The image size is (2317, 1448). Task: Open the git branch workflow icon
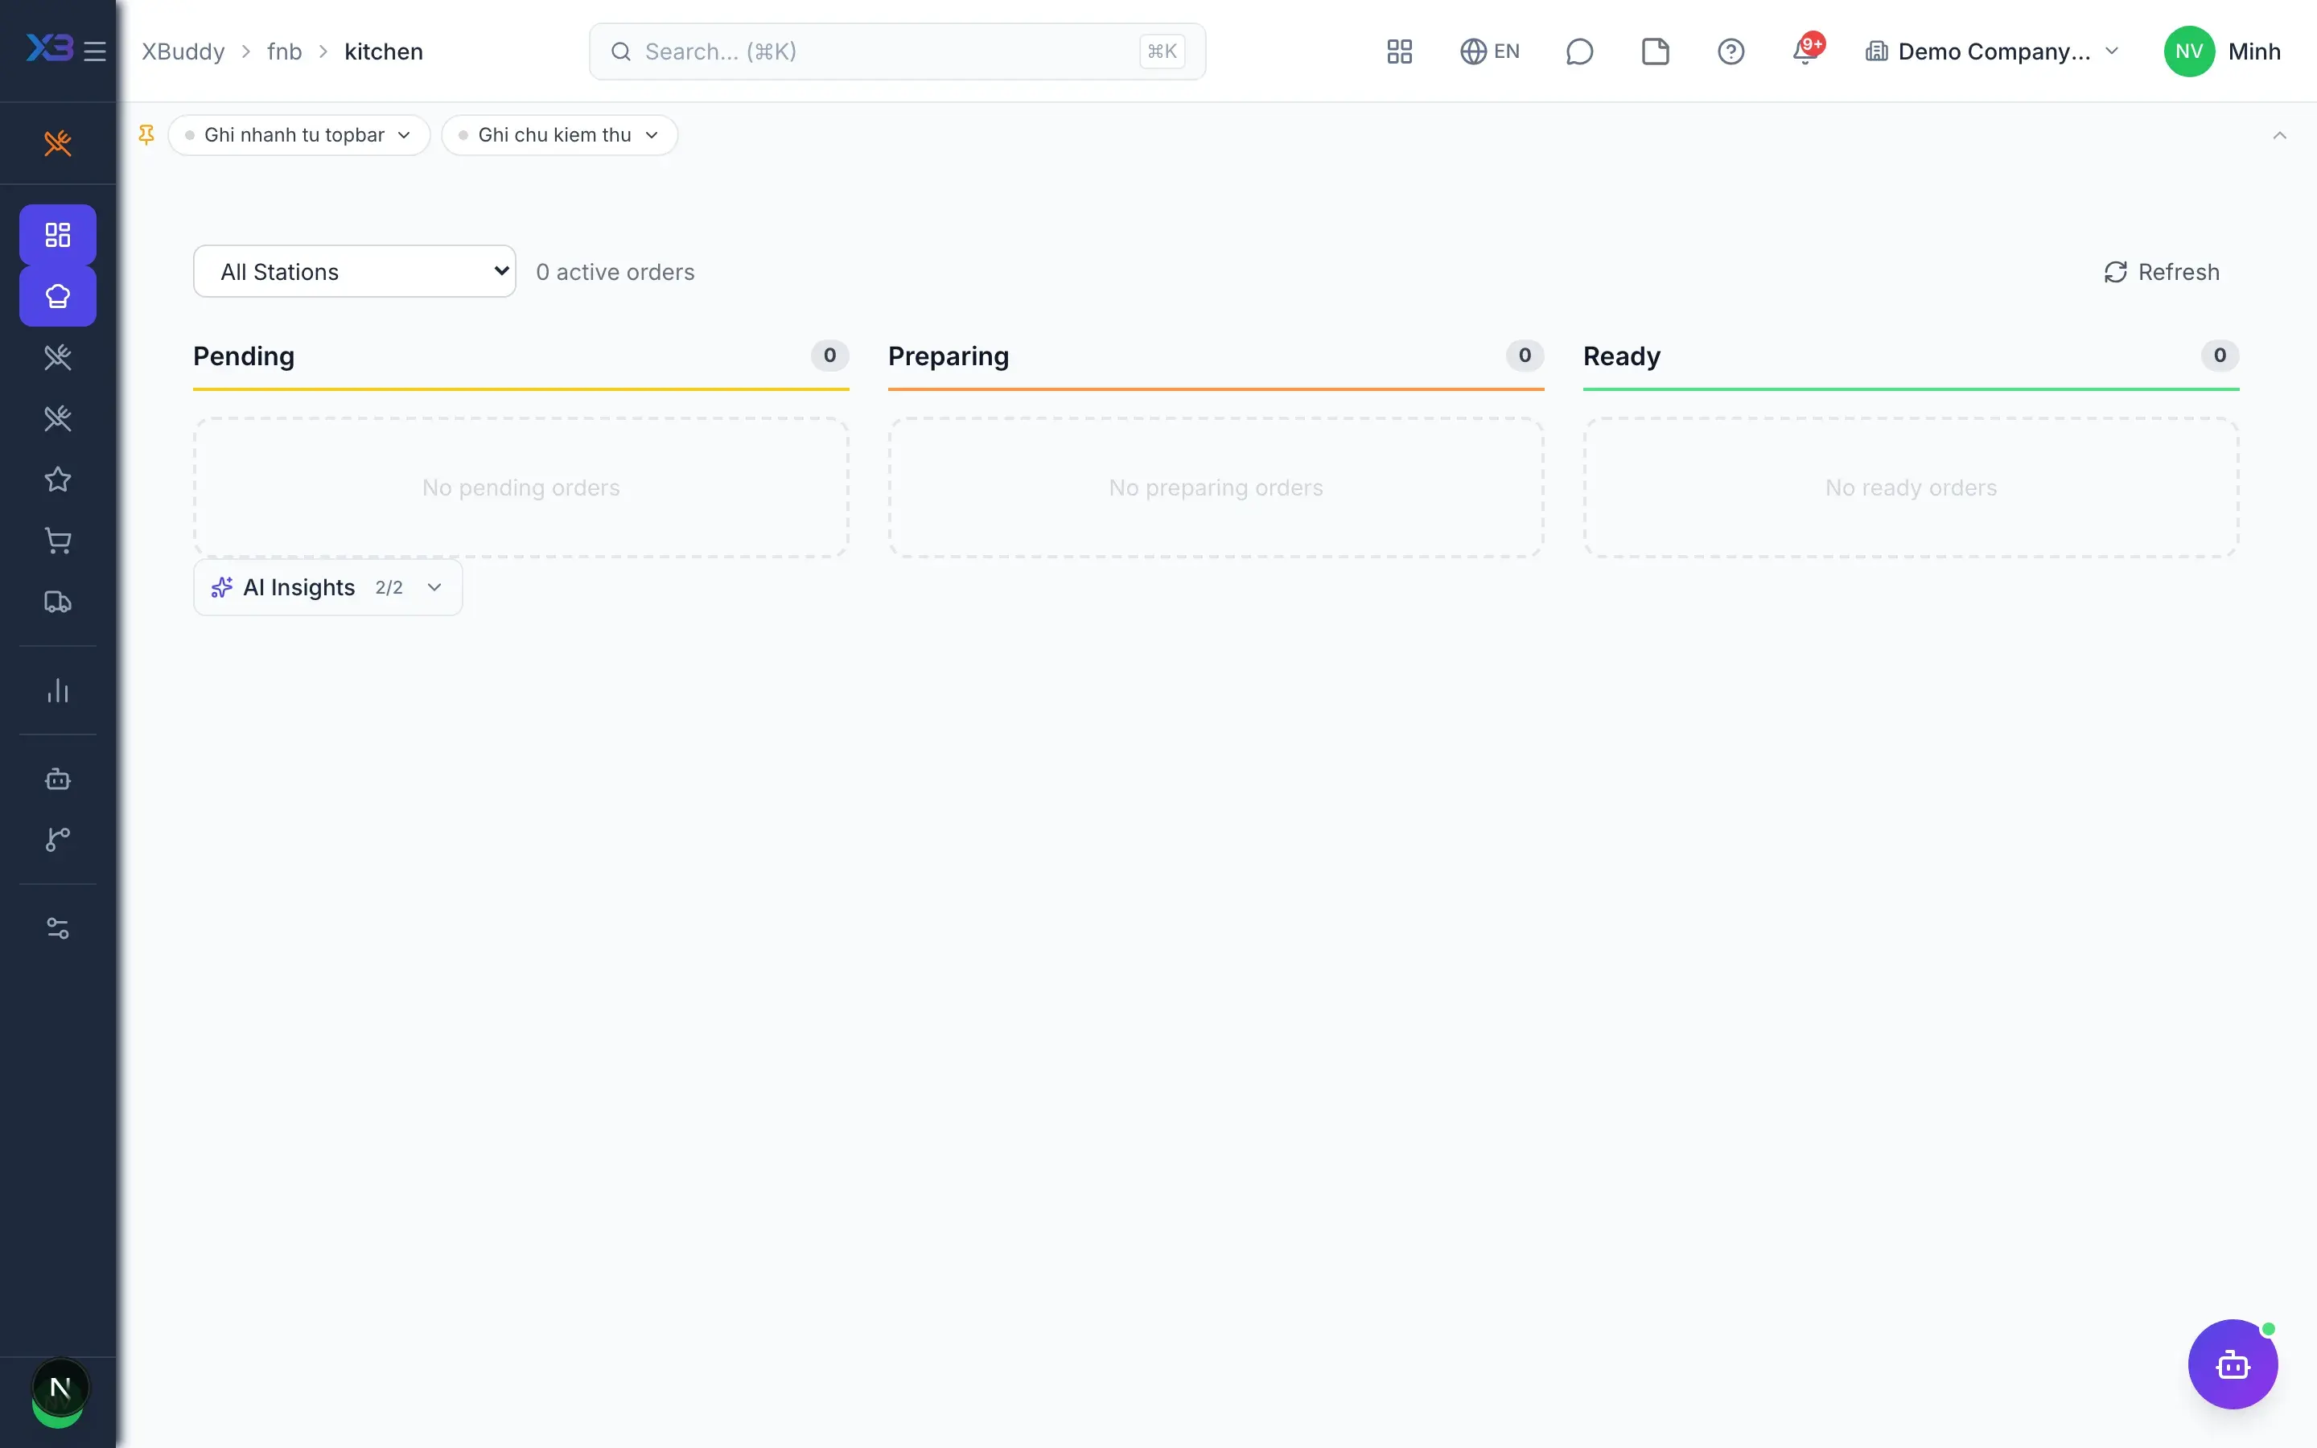(x=57, y=840)
